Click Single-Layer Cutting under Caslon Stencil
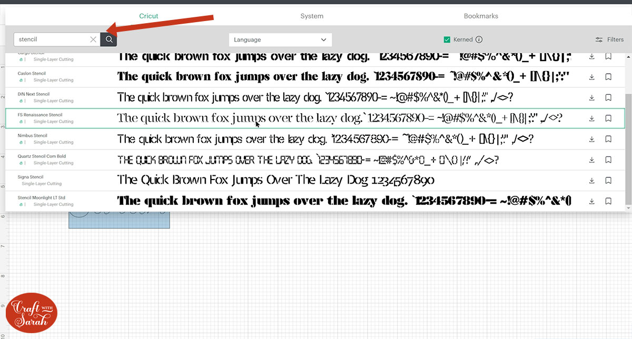Viewport: 632px width, 339px height. point(53,80)
